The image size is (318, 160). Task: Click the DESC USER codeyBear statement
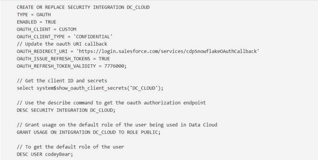point(45,154)
